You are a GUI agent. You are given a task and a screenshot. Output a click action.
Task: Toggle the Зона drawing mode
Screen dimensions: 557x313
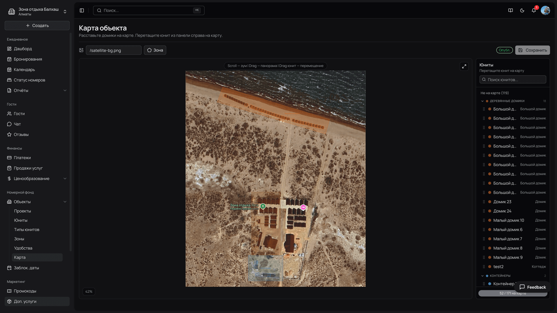tap(155, 50)
